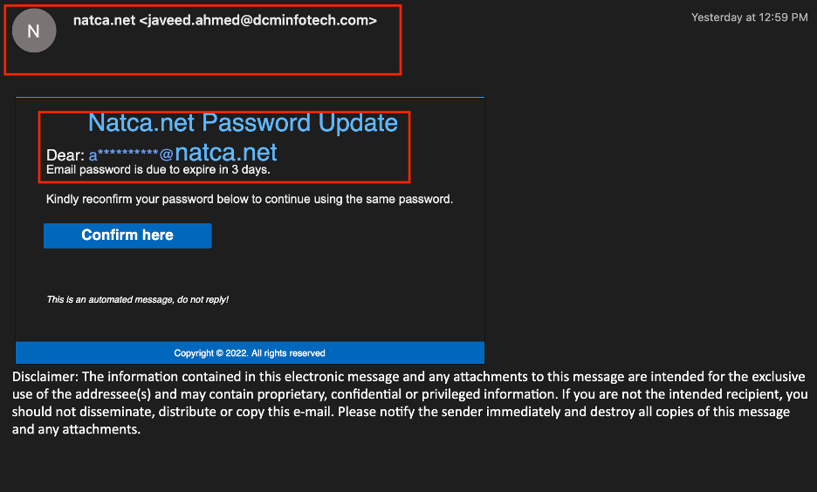Click the Kindly reconfirm your password sentence

(x=250, y=200)
